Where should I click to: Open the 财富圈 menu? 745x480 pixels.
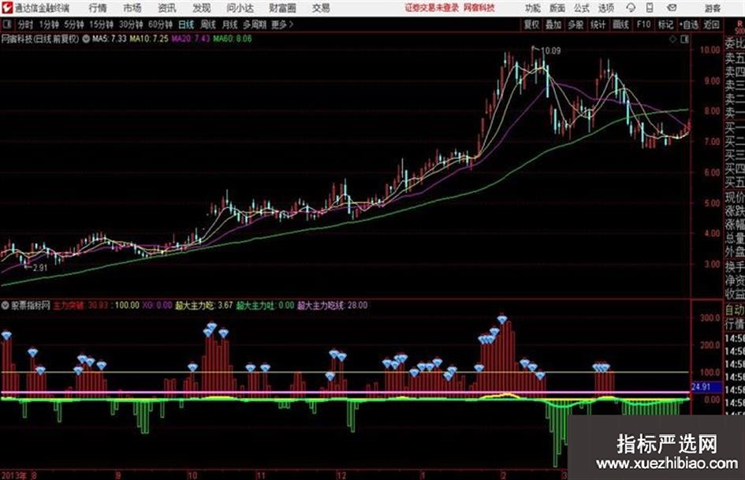282,8
